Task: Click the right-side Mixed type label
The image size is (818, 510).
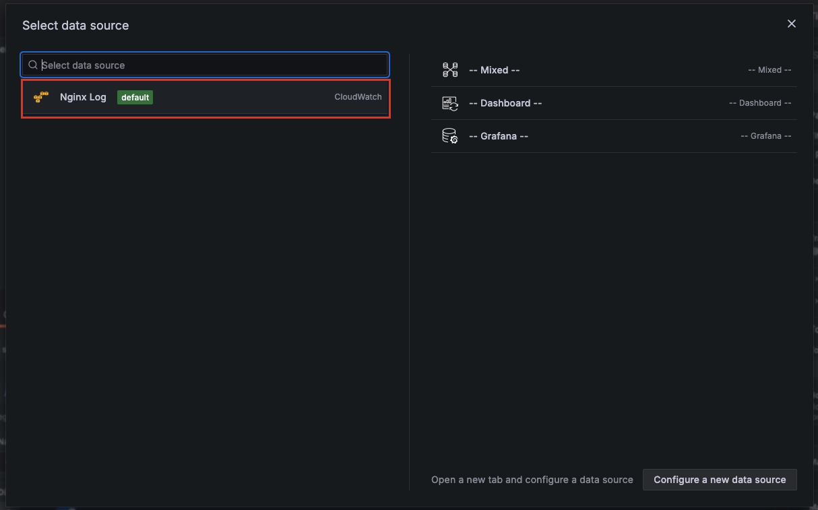Action: 769,70
